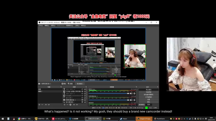
Task: Open 设置 (Settings) in controls panel
Action: [148, 99]
